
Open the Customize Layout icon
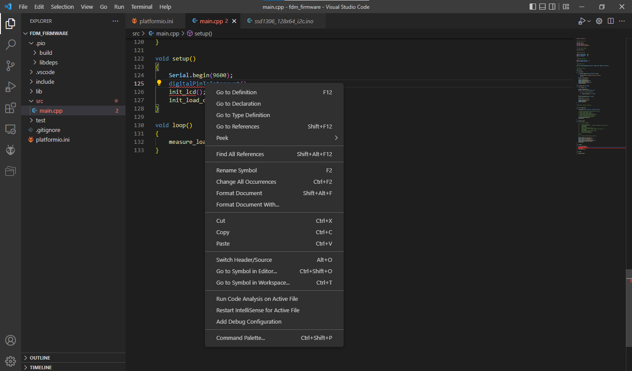click(x=566, y=7)
